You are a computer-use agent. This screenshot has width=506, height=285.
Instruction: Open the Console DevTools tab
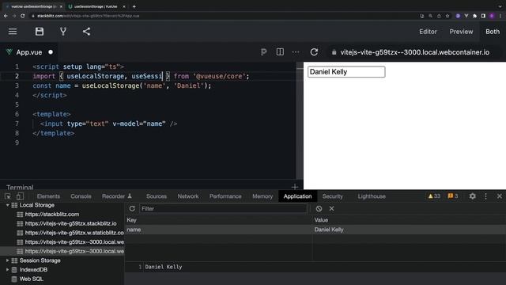[81, 196]
